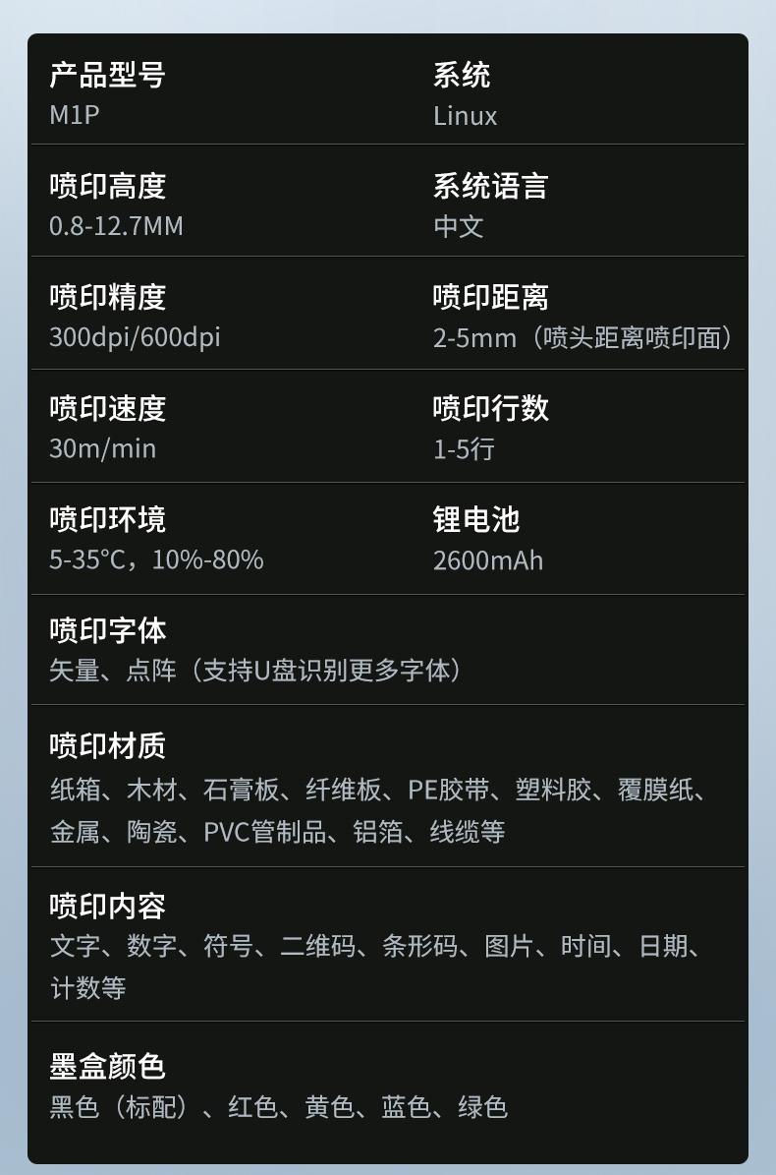Viewport: 776px width, 1175px height.
Task: Select the M1P model value
Action: (x=75, y=115)
